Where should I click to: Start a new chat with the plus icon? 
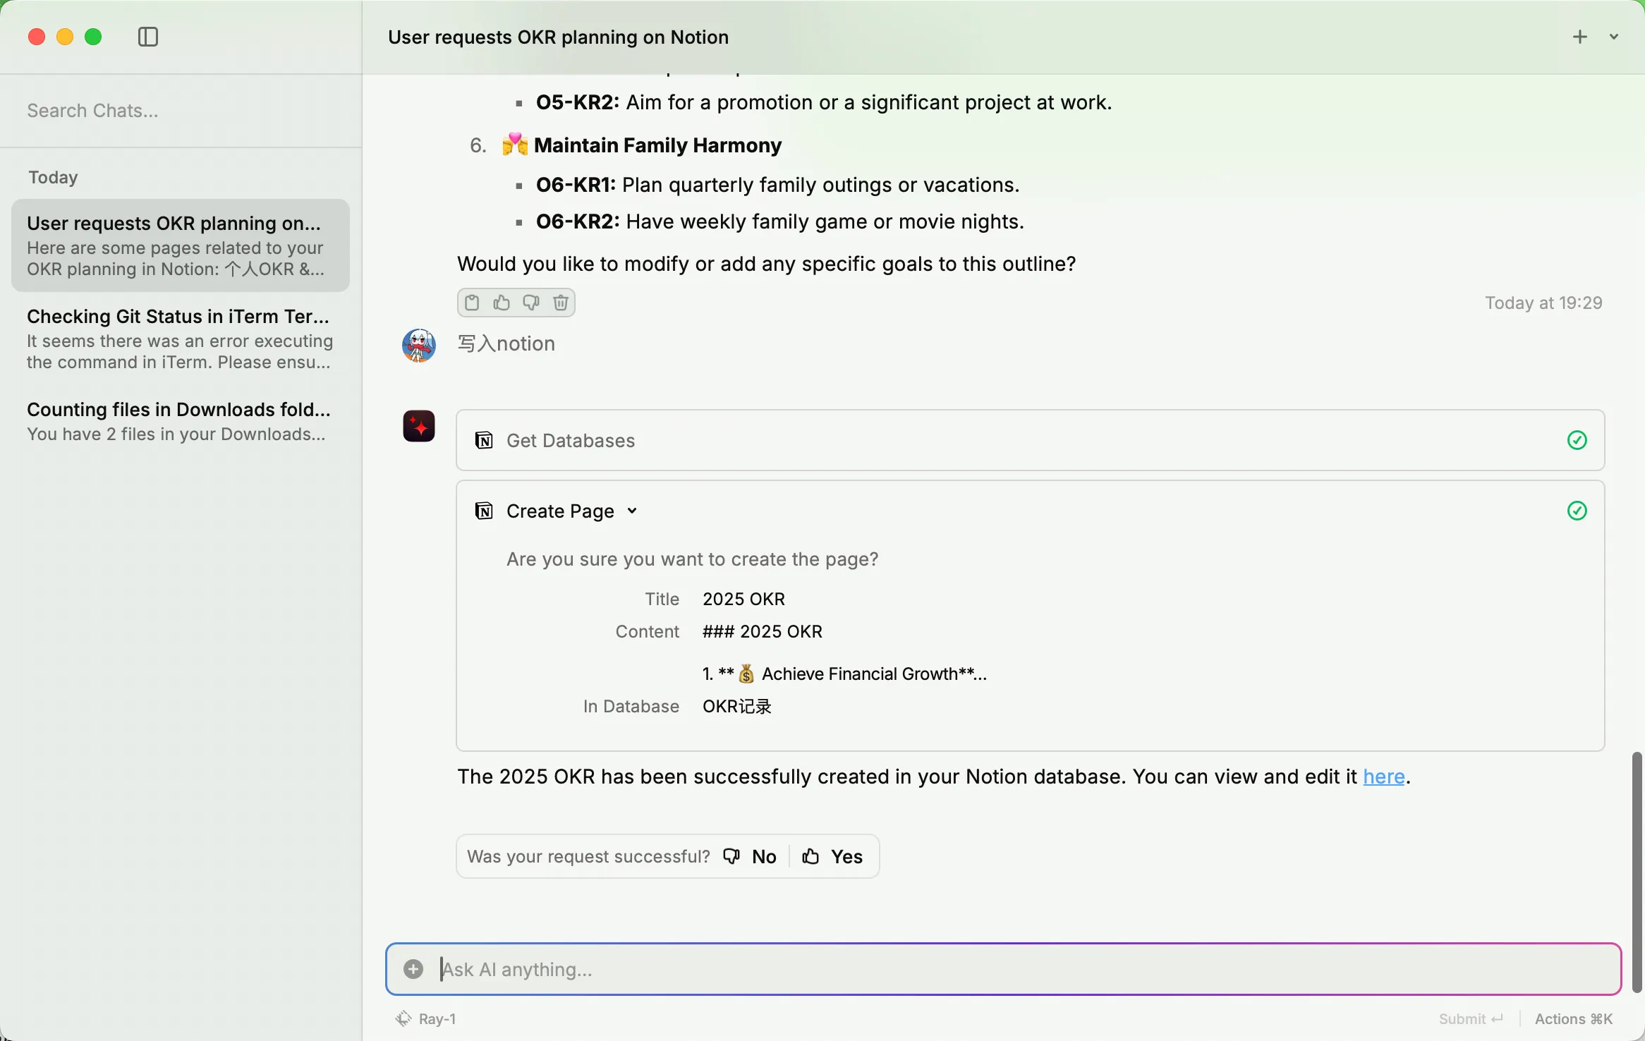1580,37
